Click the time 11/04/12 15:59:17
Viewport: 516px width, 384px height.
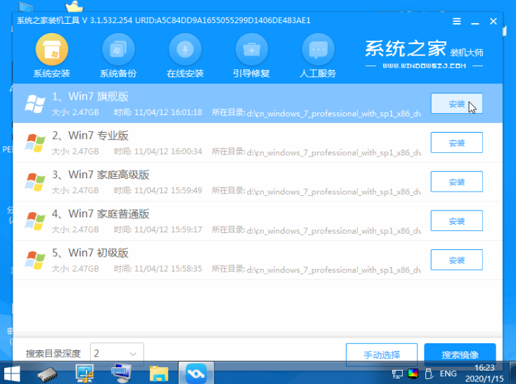(168, 230)
